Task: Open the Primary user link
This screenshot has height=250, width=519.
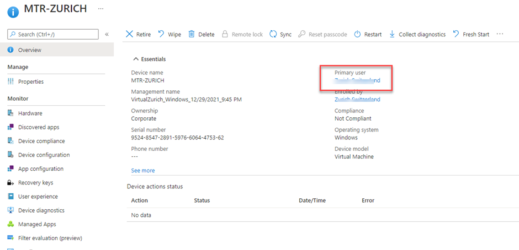Action: [x=357, y=80]
